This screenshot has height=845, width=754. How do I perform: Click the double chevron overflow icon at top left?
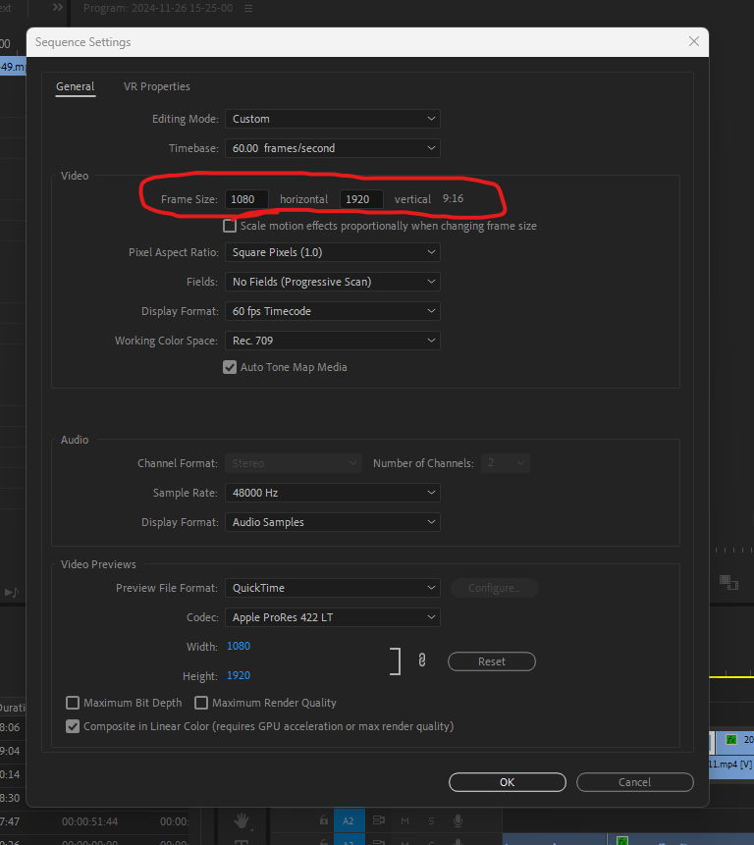pyautogui.click(x=58, y=9)
